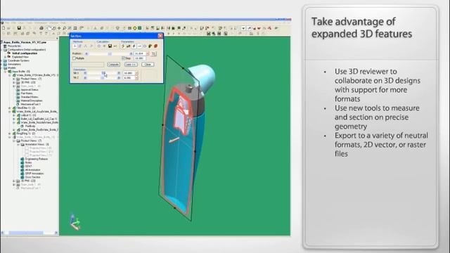The height and width of the screenshot is (253, 450).
Task: Toggle the Step checkbox in Section dialog
Action: [124, 58]
